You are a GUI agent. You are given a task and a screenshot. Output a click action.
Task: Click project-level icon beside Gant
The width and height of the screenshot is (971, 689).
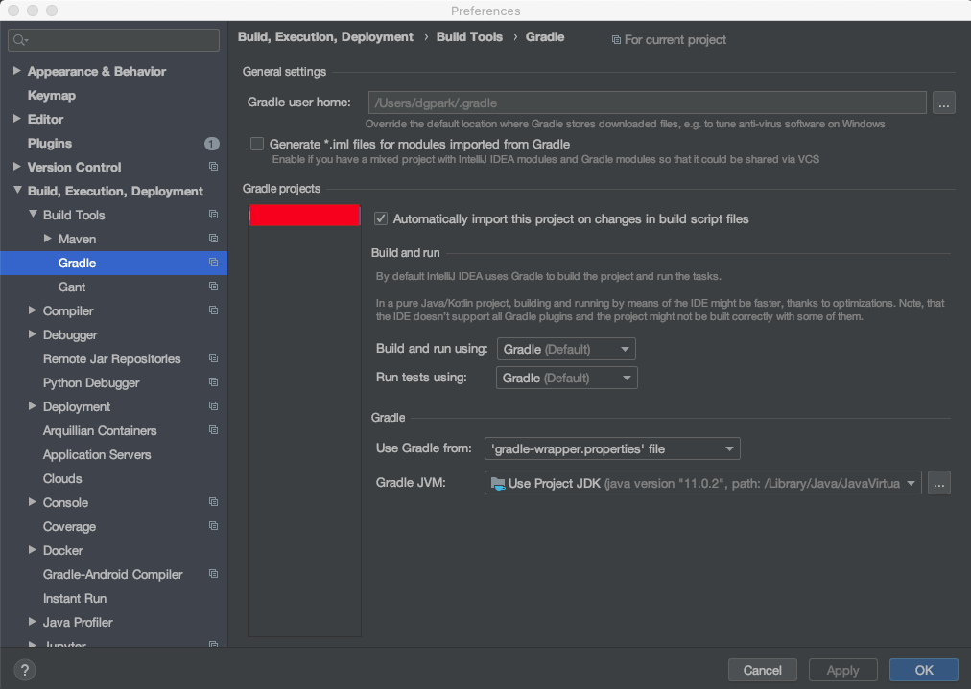pos(214,287)
